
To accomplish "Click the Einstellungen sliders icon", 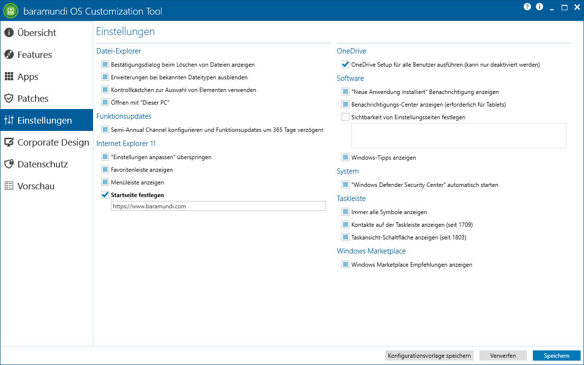I will [x=9, y=120].
